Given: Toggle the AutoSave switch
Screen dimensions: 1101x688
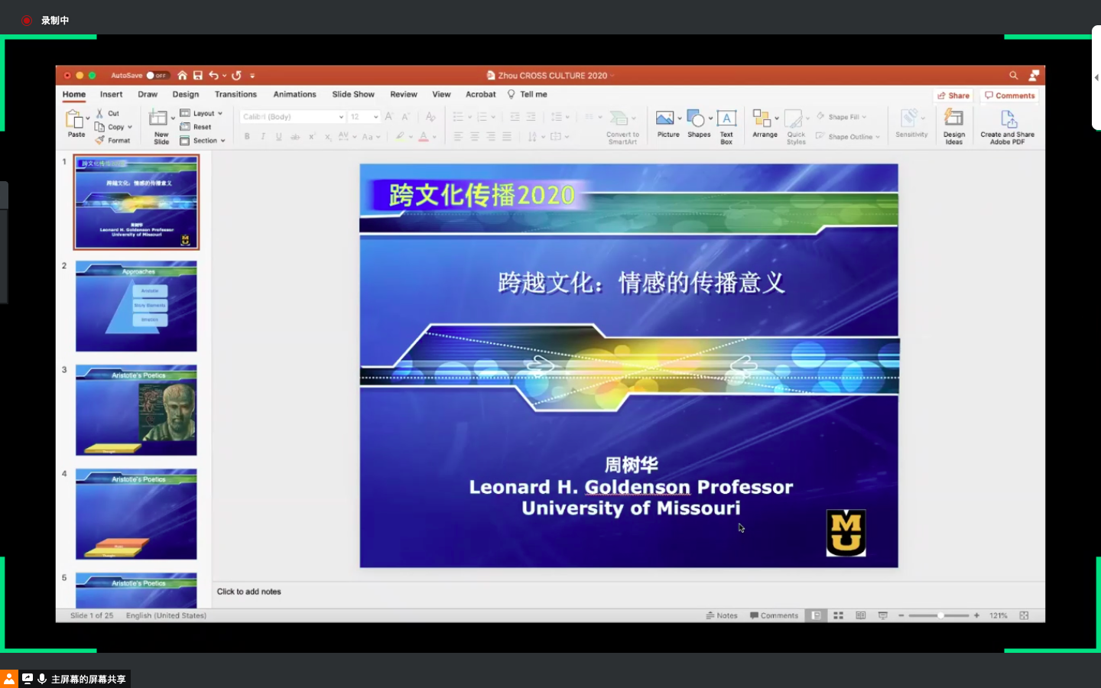Looking at the screenshot, I should (158, 76).
